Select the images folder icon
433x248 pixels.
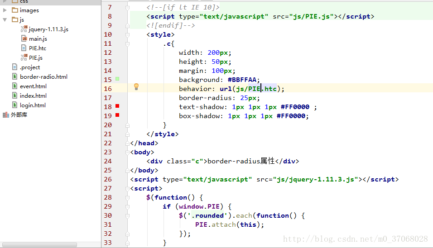[x=15, y=10]
